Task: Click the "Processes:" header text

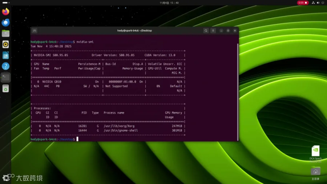Action: (x=43, y=108)
